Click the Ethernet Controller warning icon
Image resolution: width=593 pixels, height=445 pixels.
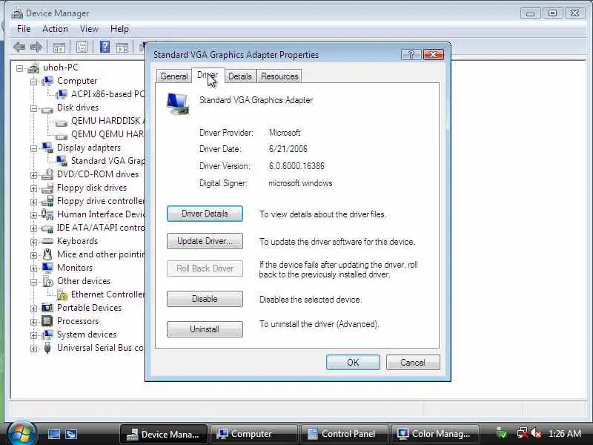[x=62, y=294]
